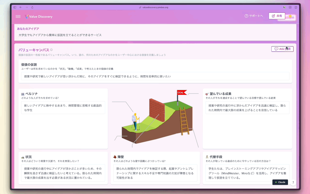Viewport: 310px width, 194px height.
Task: Click the 共有 share button
Action: [x=277, y=16]
